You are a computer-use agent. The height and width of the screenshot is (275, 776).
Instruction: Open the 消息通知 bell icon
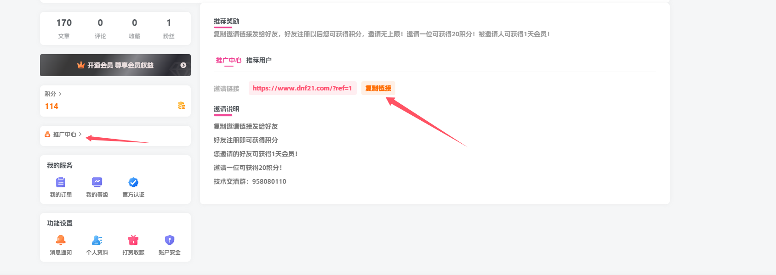pyautogui.click(x=61, y=240)
